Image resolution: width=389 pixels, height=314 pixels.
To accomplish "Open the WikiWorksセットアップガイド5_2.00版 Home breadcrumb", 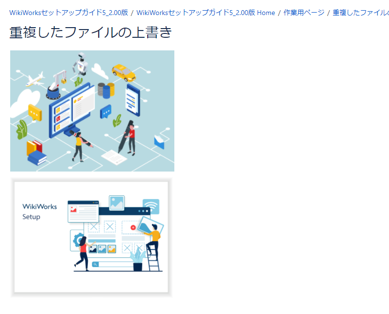I will point(205,13).
